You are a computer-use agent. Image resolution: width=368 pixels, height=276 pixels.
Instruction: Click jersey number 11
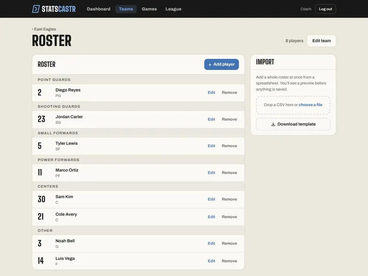[x=40, y=172]
